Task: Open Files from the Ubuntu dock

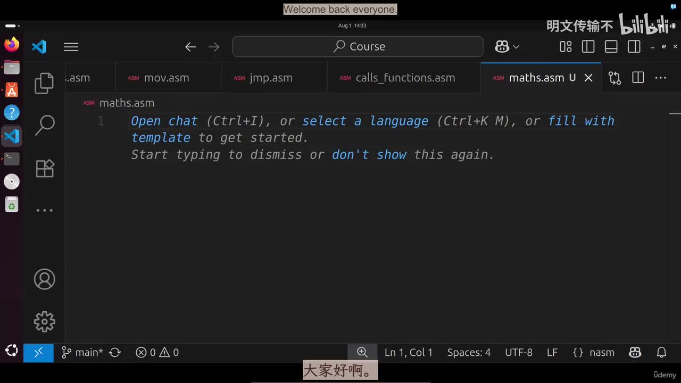Action: (12, 67)
